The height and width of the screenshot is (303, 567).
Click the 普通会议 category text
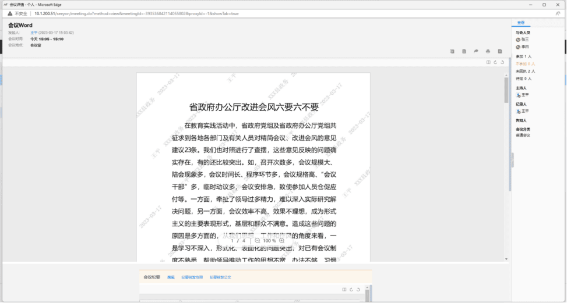(x=523, y=136)
